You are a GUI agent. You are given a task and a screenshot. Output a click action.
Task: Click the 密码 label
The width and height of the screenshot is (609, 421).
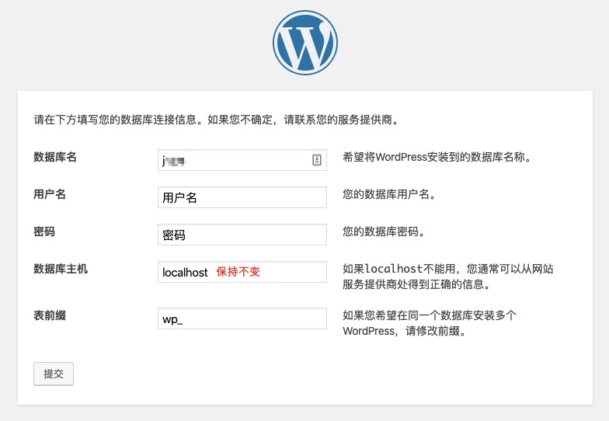44,231
